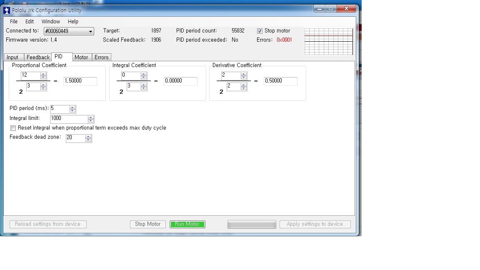
Task: Increase integral coefficient numerator value
Action: (x=144, y=74)
